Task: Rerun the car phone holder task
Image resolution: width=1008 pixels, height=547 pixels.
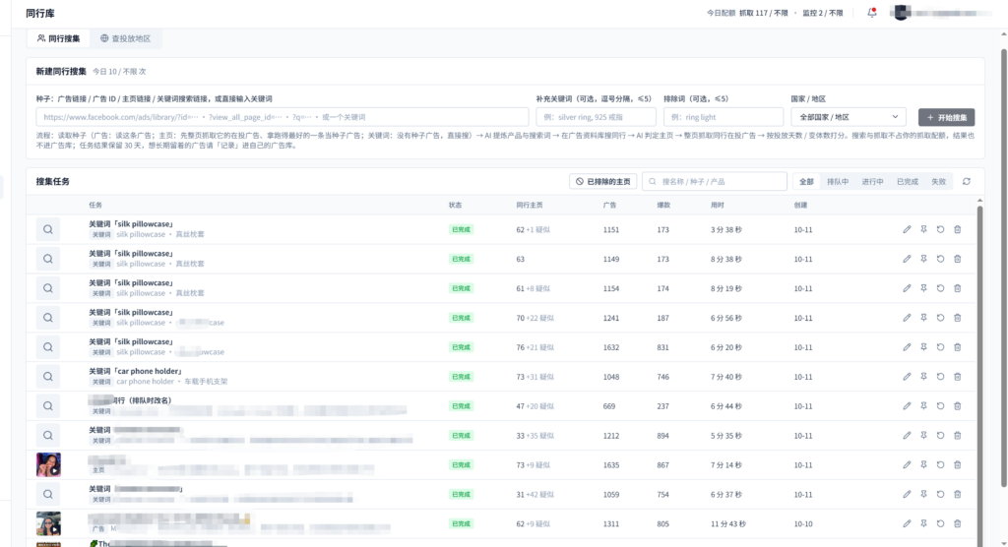Action: [940, 377]
